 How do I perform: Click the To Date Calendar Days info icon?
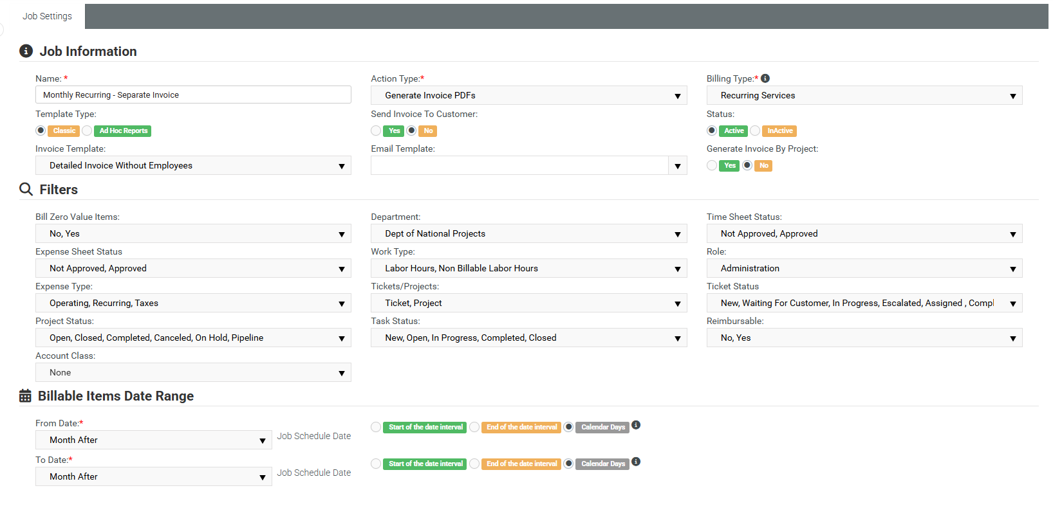point(636,462)
